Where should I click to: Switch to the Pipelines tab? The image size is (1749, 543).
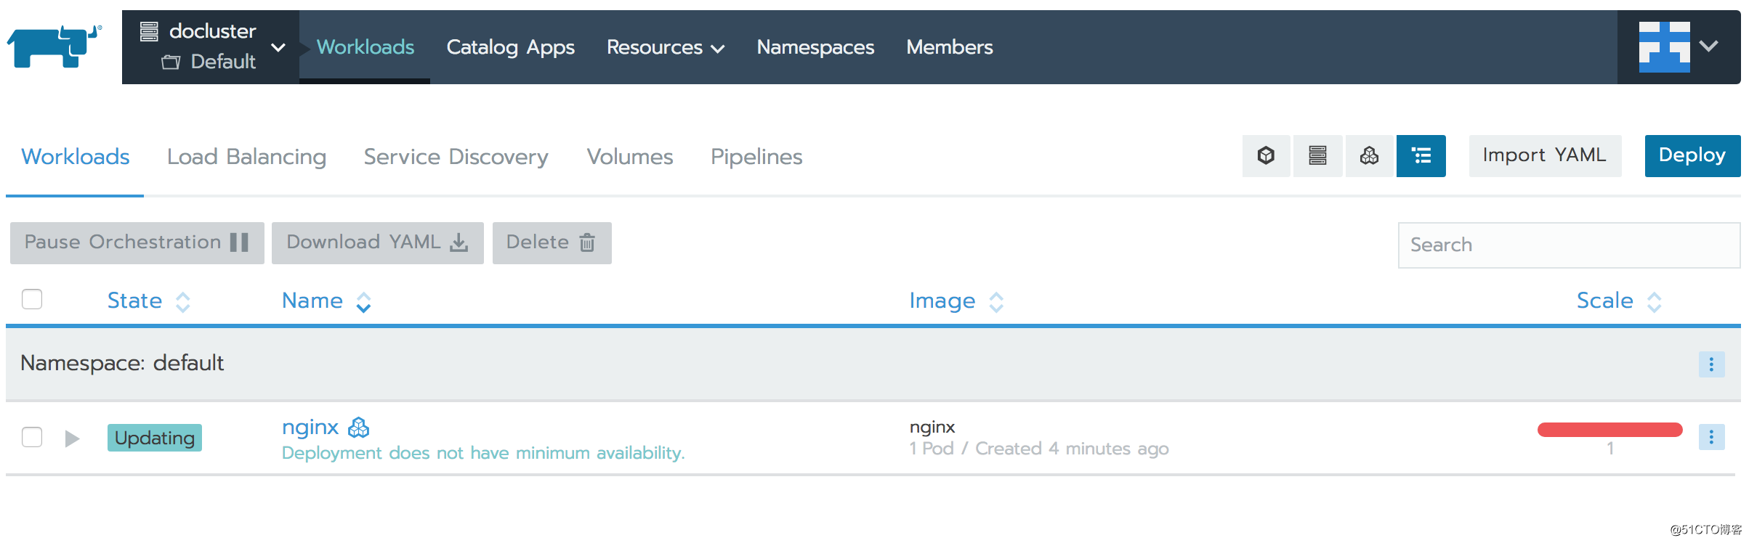click(x=756, y=157)
